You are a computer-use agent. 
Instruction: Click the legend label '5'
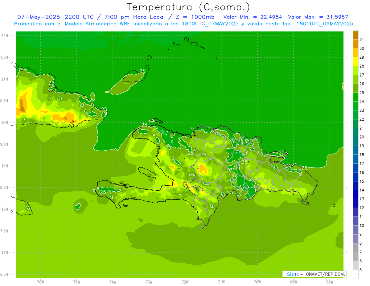pyautogui.click(x=361, y=270)
